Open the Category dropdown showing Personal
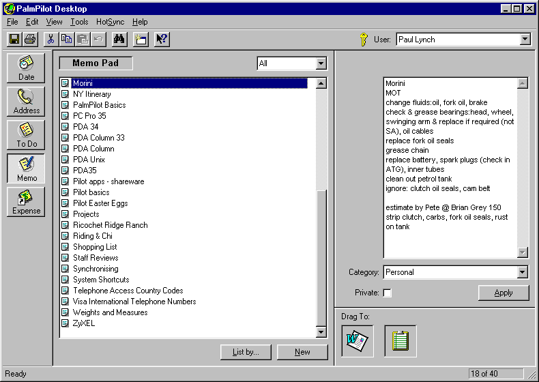This screenshot has width=539, height=382. (522, 272)
